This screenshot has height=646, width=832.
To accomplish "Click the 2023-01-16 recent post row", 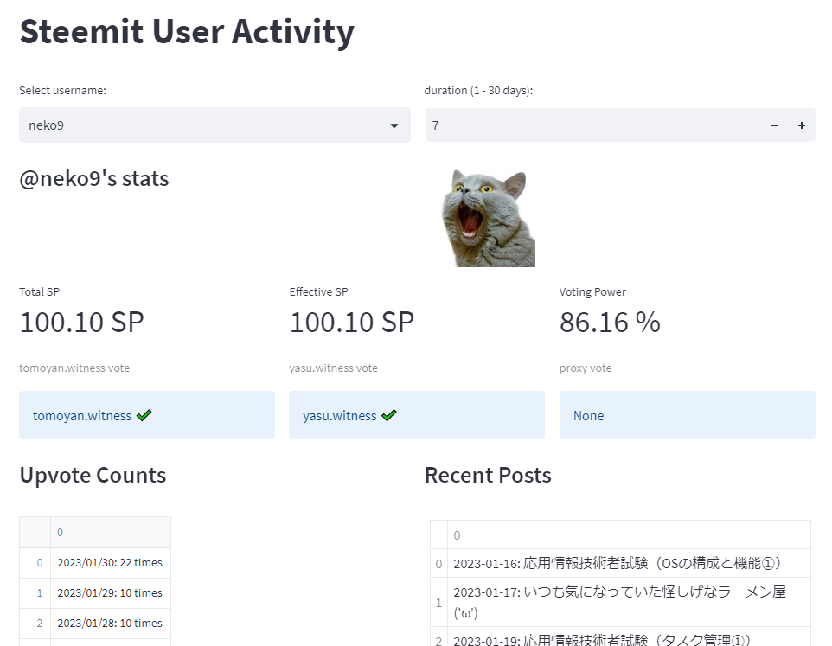I will click(618, 564).
